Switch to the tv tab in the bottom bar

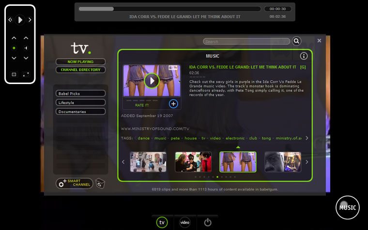(162, 222)
